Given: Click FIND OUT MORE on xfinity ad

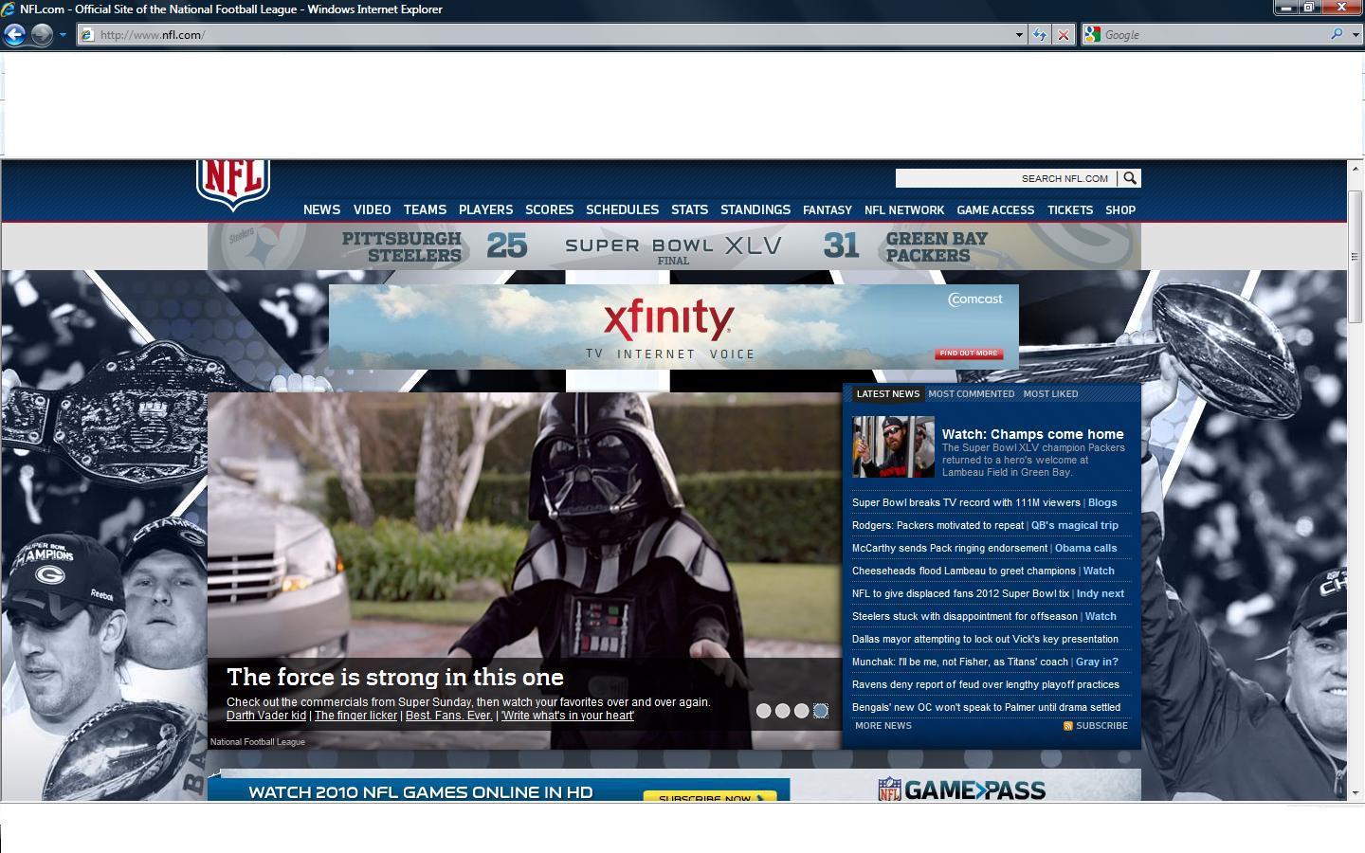Looking at the screenshot, I should [x=968, y=354].
